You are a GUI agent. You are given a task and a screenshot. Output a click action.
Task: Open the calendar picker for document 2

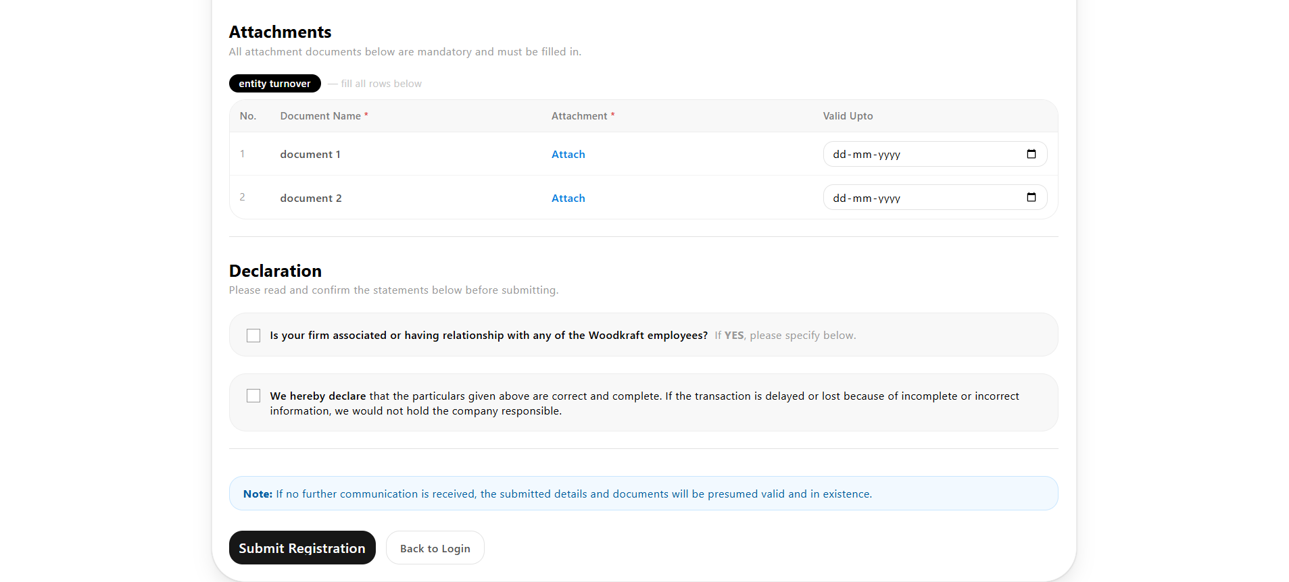1031,197
